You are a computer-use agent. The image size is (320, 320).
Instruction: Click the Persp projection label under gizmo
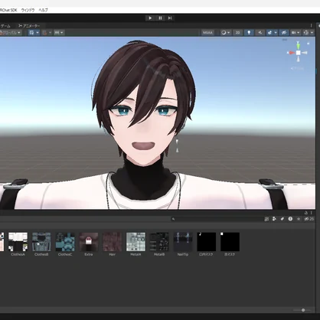click(x=298, y=68)
